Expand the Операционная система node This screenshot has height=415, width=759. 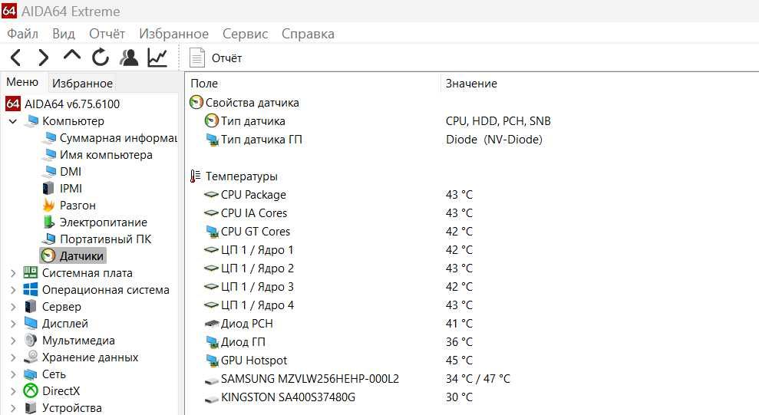(13, 290)
